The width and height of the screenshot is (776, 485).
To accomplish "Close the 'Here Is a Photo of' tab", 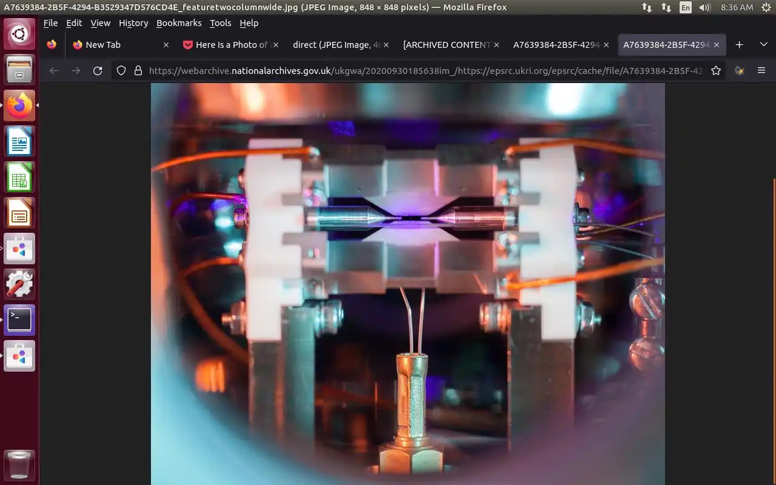I will (x=276, y=45).
